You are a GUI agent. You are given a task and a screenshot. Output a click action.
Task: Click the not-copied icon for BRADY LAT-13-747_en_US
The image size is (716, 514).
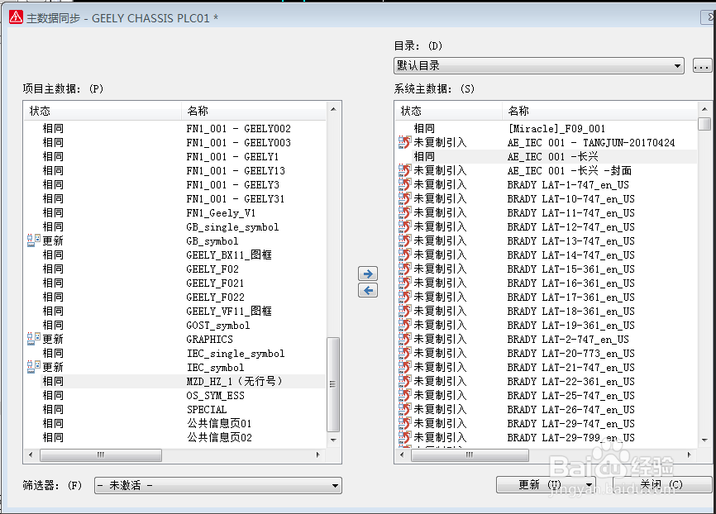pos(404,240)
